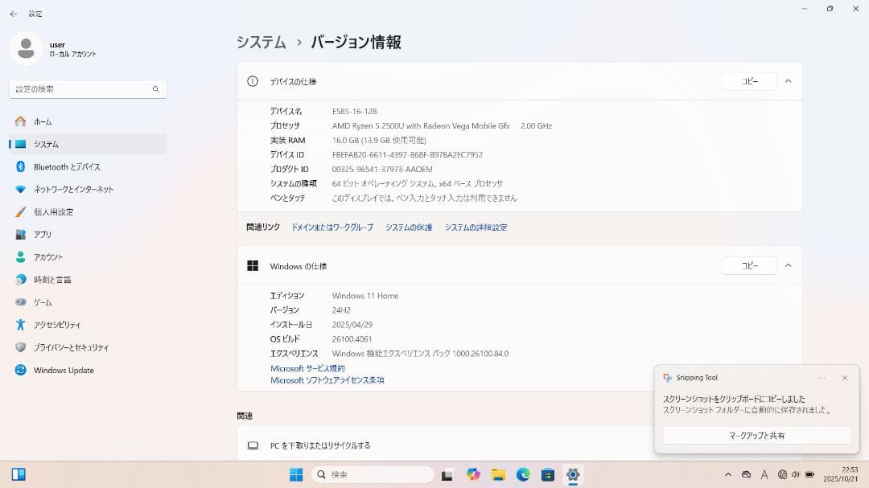Viewport: 869px width, 488px height.
Task: Open システムの保護 link
Action: (409, 227)
